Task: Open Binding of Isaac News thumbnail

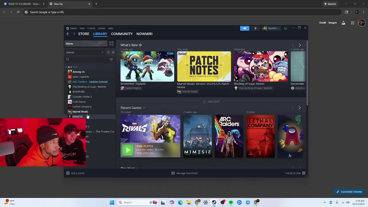Action: click(261, 66)
